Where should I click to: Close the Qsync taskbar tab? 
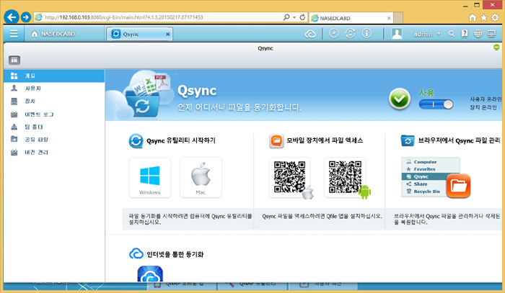click(x=168, y=34)
